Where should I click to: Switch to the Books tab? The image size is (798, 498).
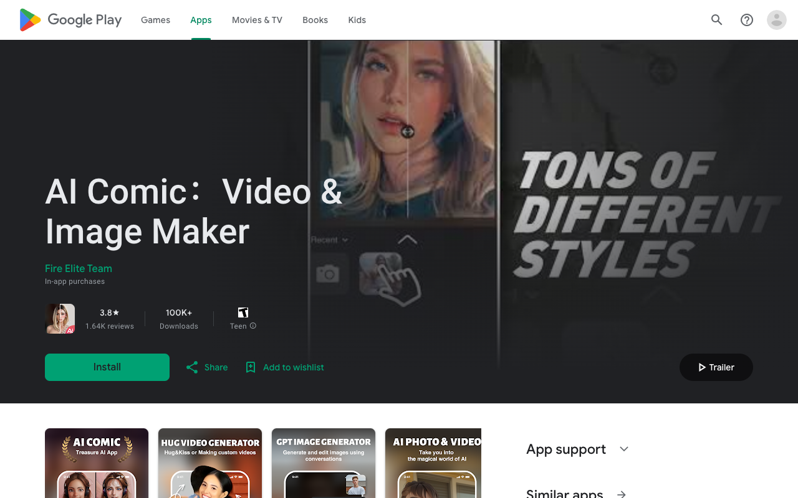(315, 20)
